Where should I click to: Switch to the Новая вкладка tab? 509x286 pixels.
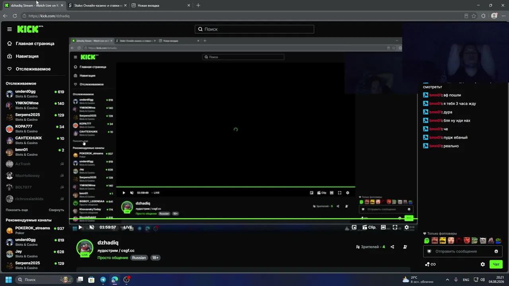[161, 6]
